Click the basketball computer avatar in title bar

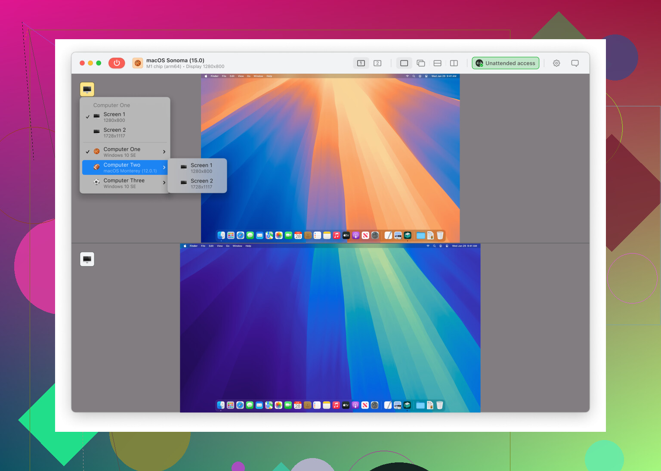point(138,63)
